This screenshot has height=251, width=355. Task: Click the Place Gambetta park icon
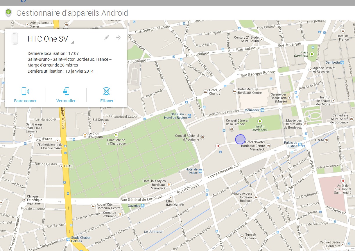[x=312, y=54]
